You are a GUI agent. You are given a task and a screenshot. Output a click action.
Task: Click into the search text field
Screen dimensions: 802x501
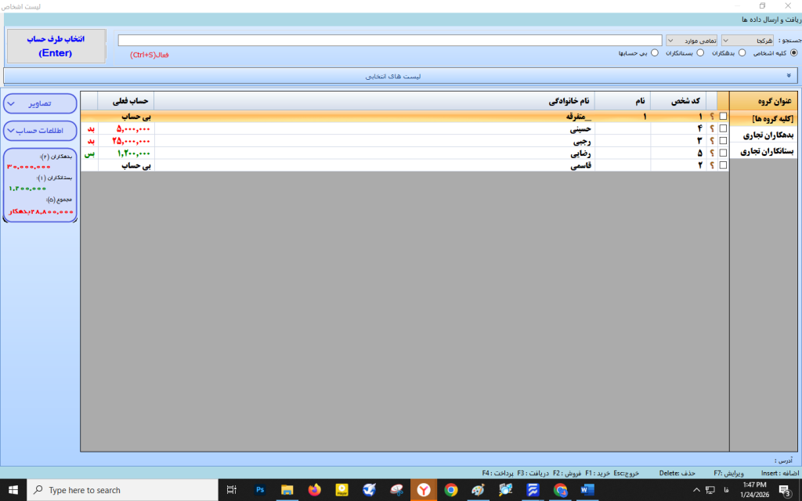point(390,40)
